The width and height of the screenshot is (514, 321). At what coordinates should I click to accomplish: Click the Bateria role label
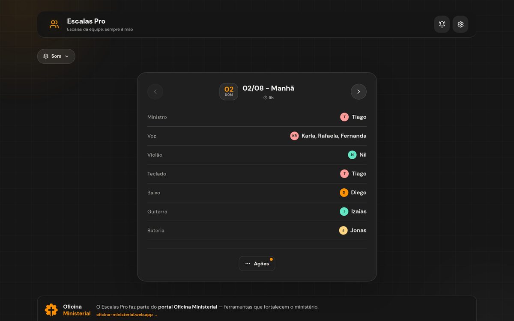pyautogui.click(x=156, y=230)
